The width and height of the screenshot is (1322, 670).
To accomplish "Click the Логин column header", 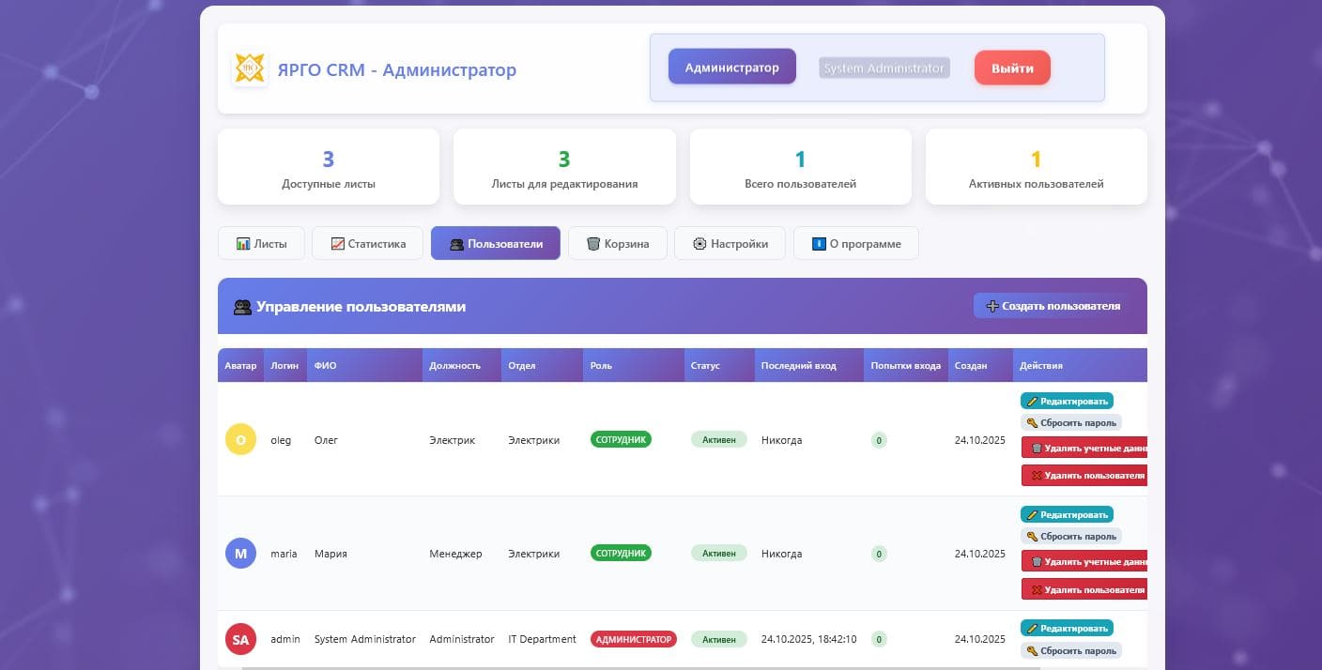I will coord(284,365).
